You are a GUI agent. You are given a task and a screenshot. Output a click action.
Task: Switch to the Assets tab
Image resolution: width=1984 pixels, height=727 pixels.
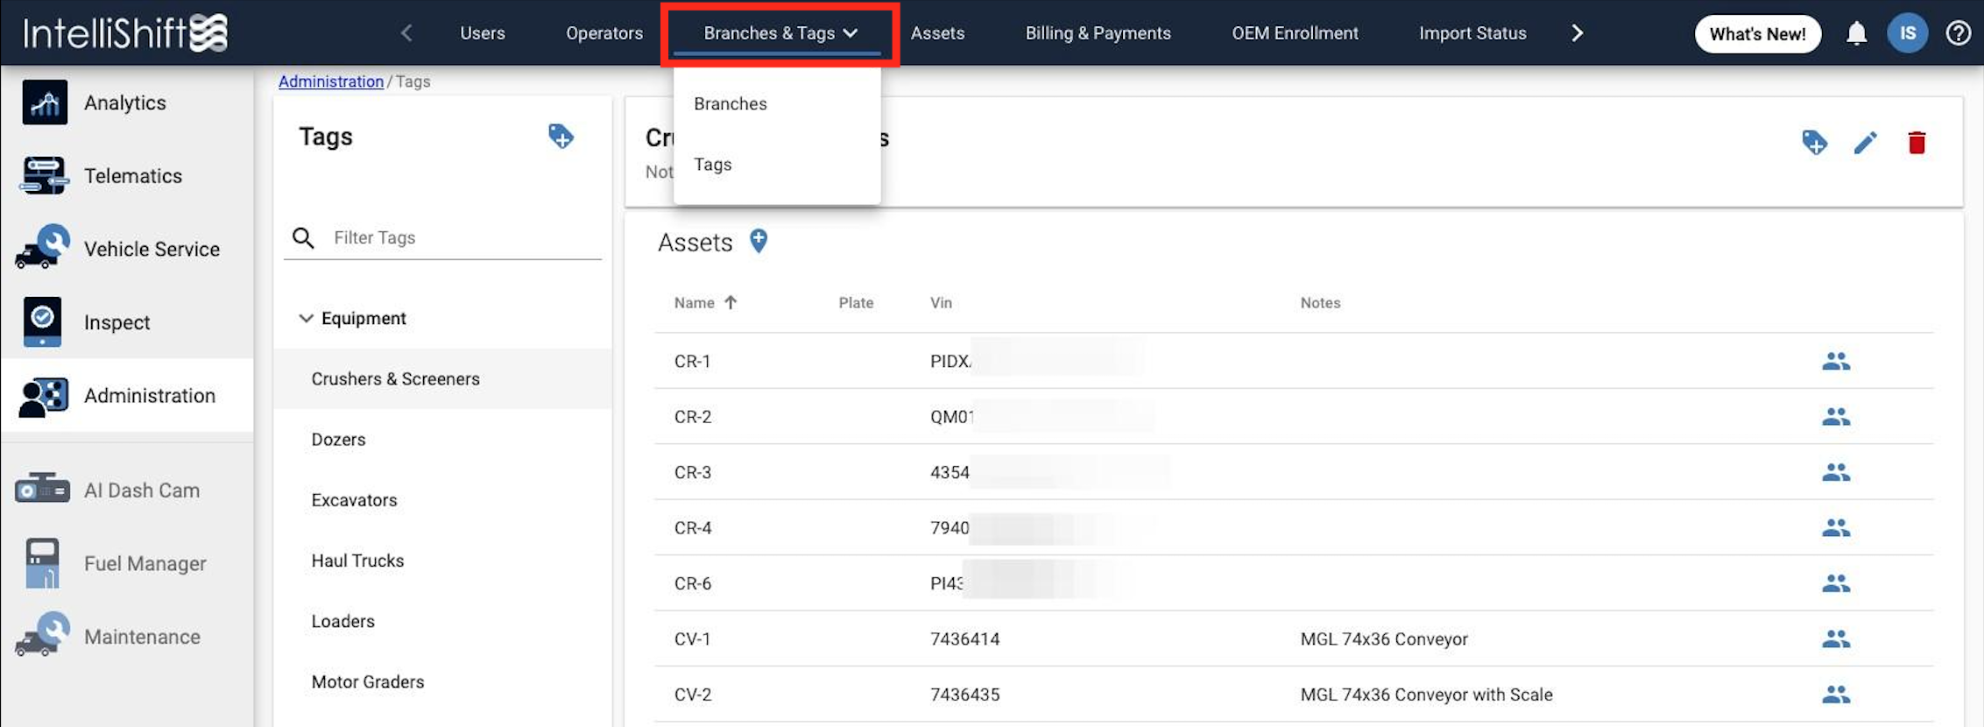click(x=937, y=33)
